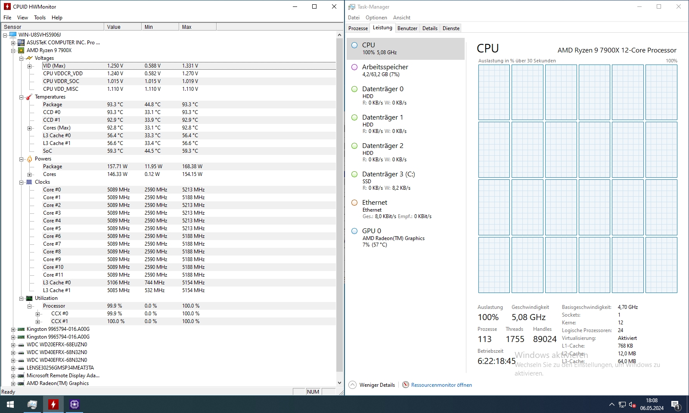
Task: Collapse the Clocks section
Action: click(22, 182)
